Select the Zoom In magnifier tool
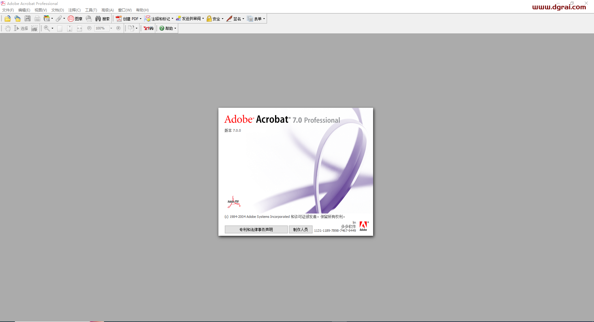This screenshot has width=594, height=322. pos(47,28)
